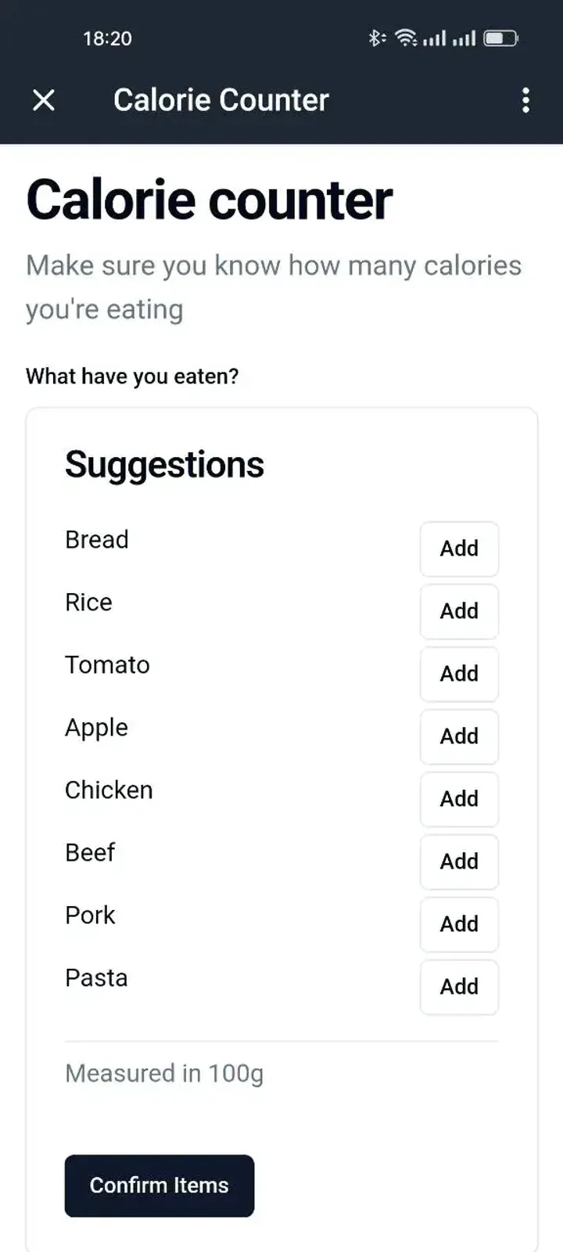Close the Calorie Counter page
This screenshot has width=563, height=1252.
click(x=44, y=100)
